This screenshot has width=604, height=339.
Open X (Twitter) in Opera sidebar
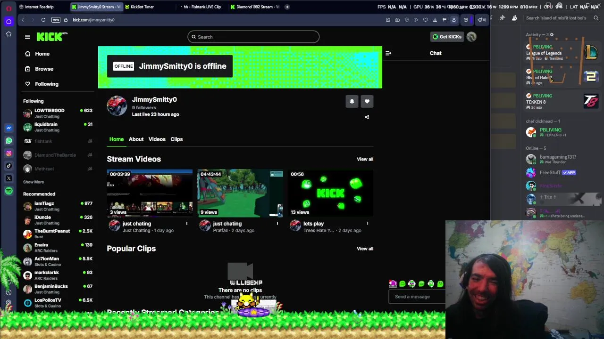coord(8,178)
